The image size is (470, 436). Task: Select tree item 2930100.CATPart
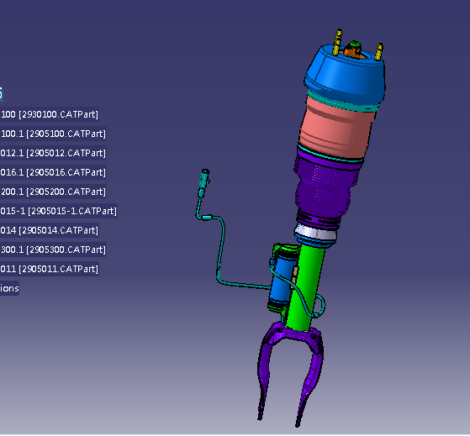[x=49, y=114]
